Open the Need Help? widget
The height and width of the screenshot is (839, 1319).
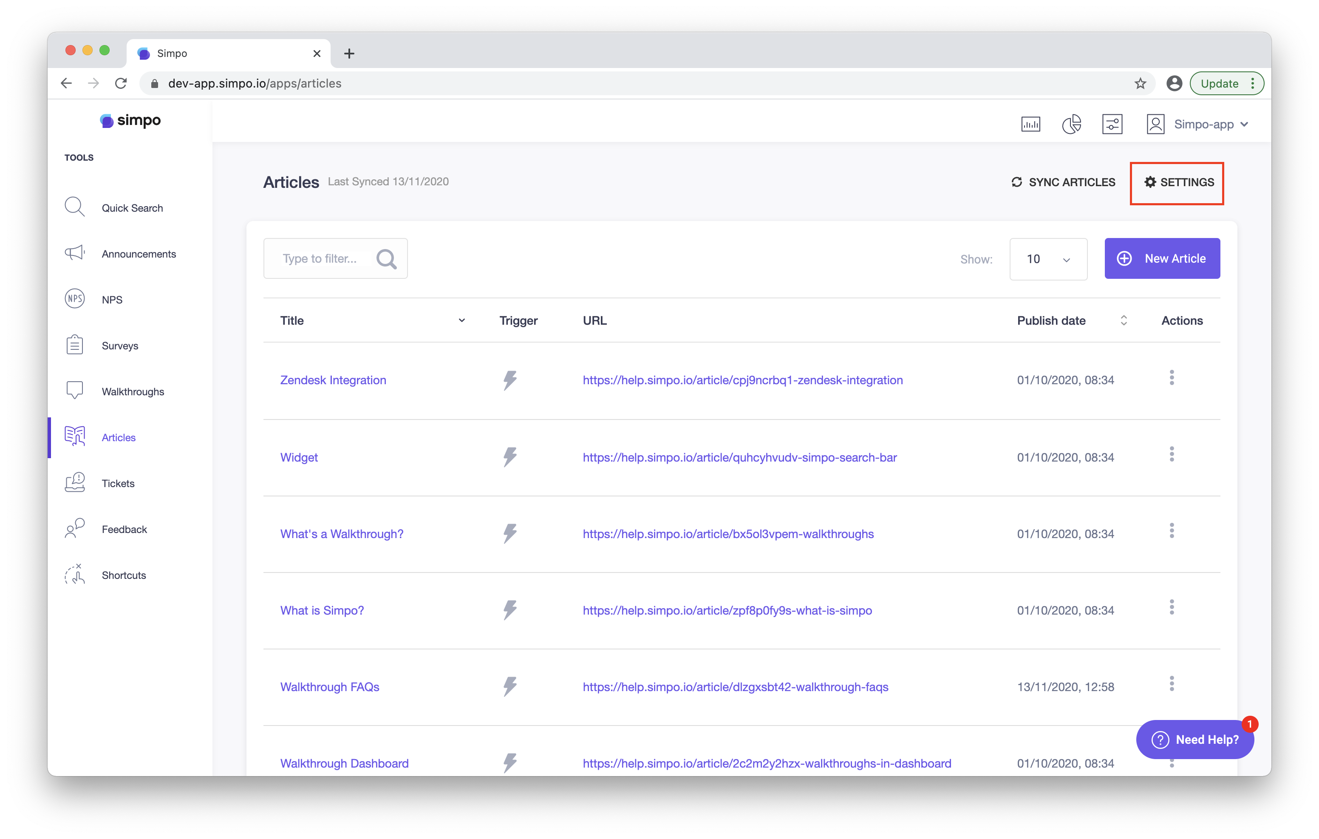(1194, 739)
